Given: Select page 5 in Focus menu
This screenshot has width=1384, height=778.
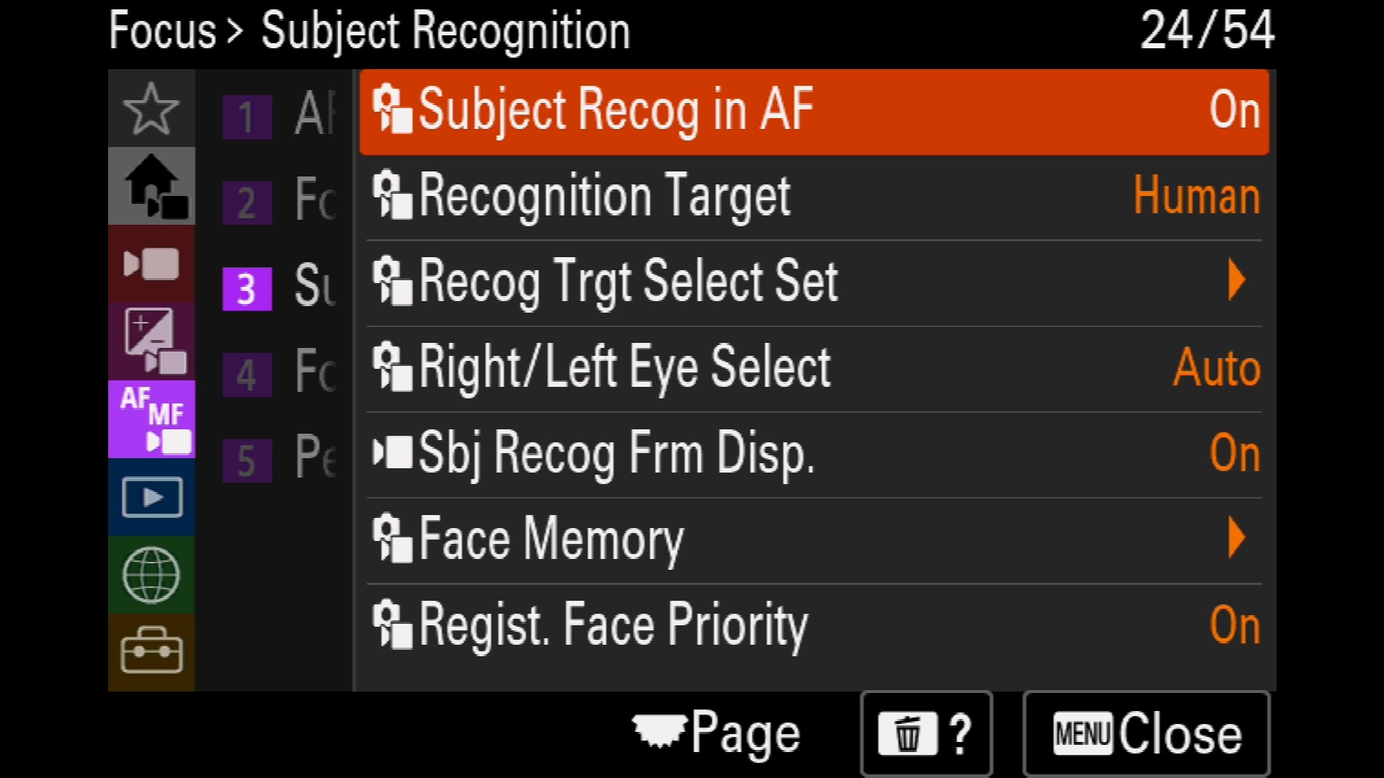Looking at the screenshot, I should pyautogui.click(x=247, y=460).
